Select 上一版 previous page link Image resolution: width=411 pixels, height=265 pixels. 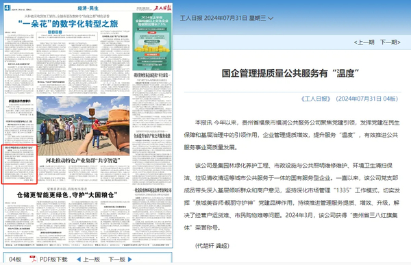[92, 260]
